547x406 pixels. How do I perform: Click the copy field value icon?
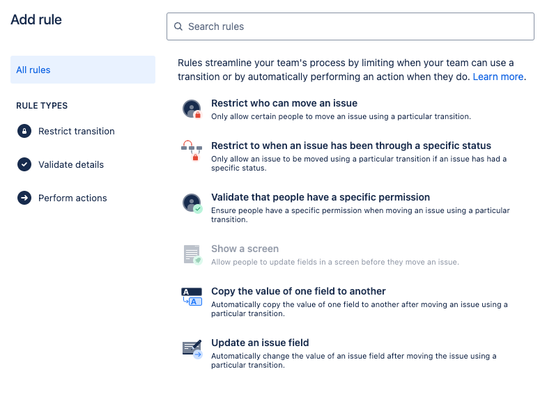pyautogui.click(x=192, y=297)
